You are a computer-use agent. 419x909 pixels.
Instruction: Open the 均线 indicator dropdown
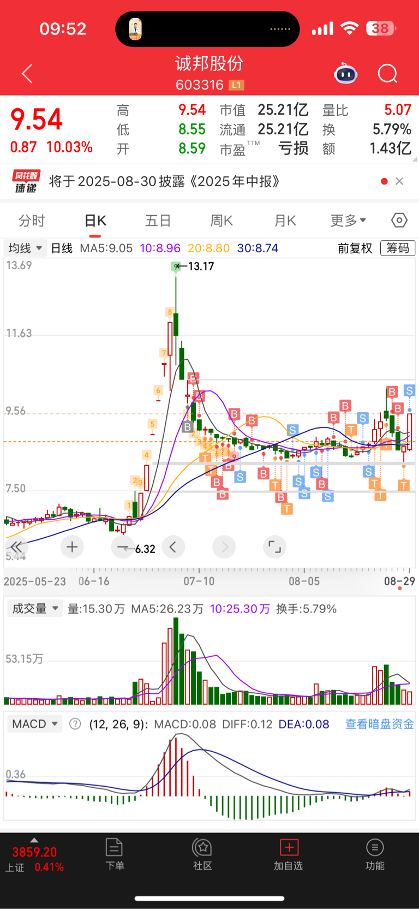(25, 248)
